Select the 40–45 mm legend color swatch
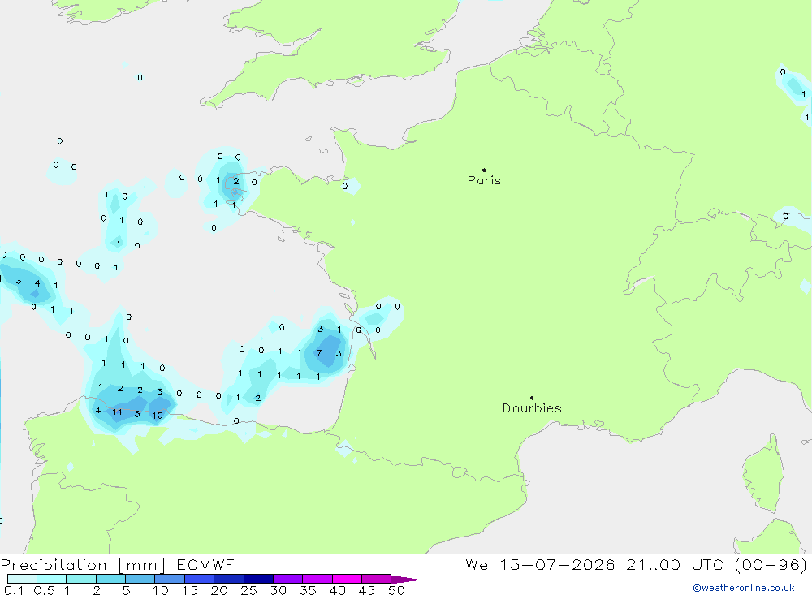This screenshot has width=812, height=595. click(347, 579)
